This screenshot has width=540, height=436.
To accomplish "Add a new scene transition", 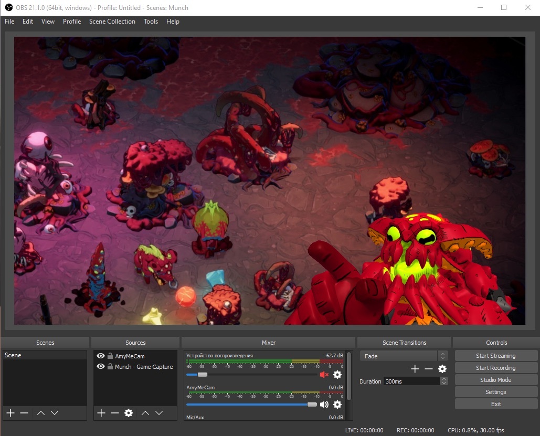I will [415, 369].
